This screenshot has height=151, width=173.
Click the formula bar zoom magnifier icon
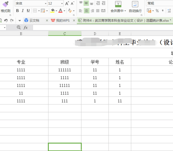19,27
